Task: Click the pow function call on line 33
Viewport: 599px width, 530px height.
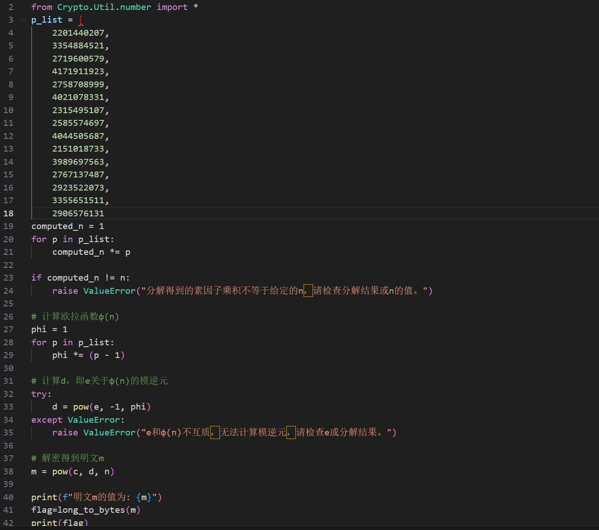Action: 81,407
